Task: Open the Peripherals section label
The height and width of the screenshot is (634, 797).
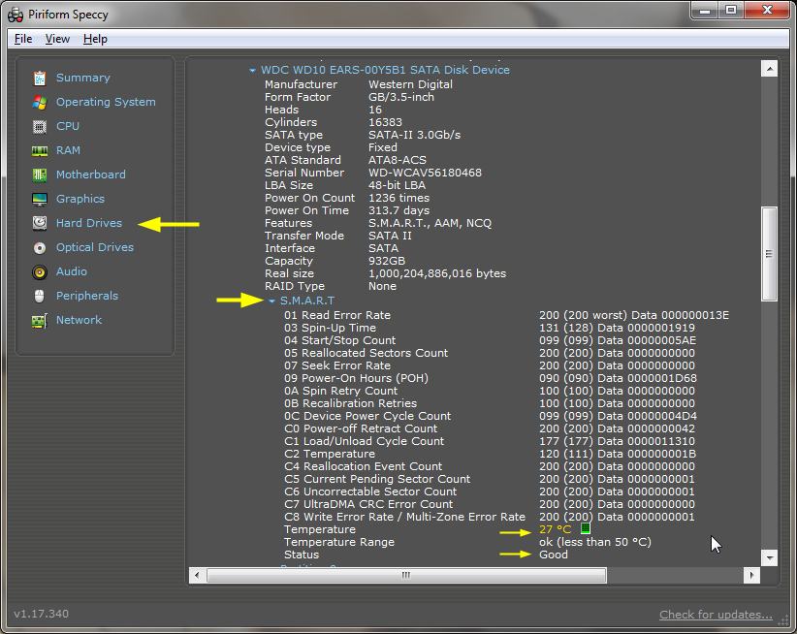Action: tap(87, 296)
